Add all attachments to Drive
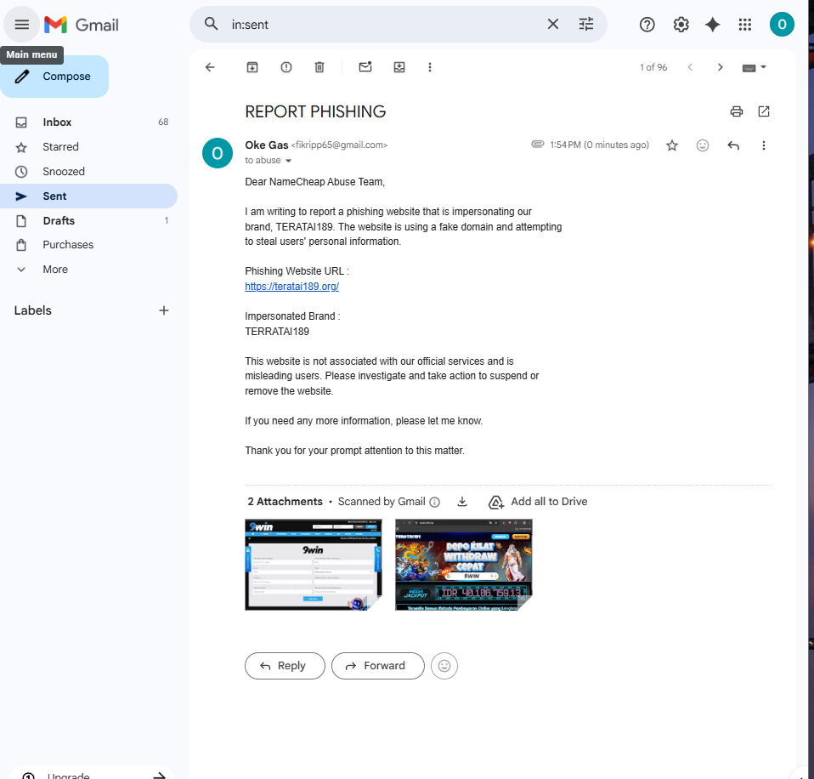Screen dimensions: 814x779 (538, 502)
